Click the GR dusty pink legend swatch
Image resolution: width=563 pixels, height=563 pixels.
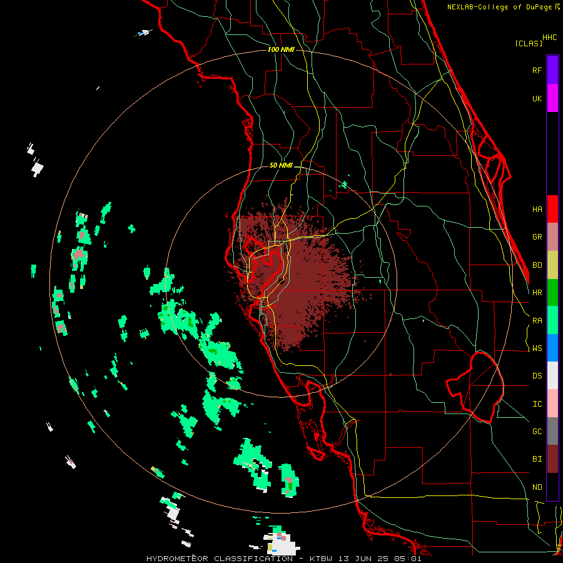click(x=552, y=237)
